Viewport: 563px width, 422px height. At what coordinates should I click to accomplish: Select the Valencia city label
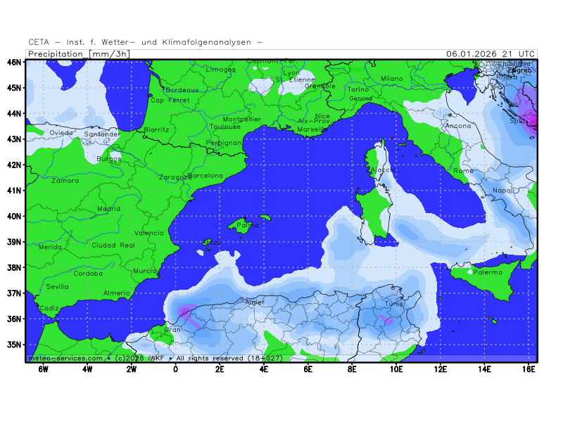tap(148, 233)
